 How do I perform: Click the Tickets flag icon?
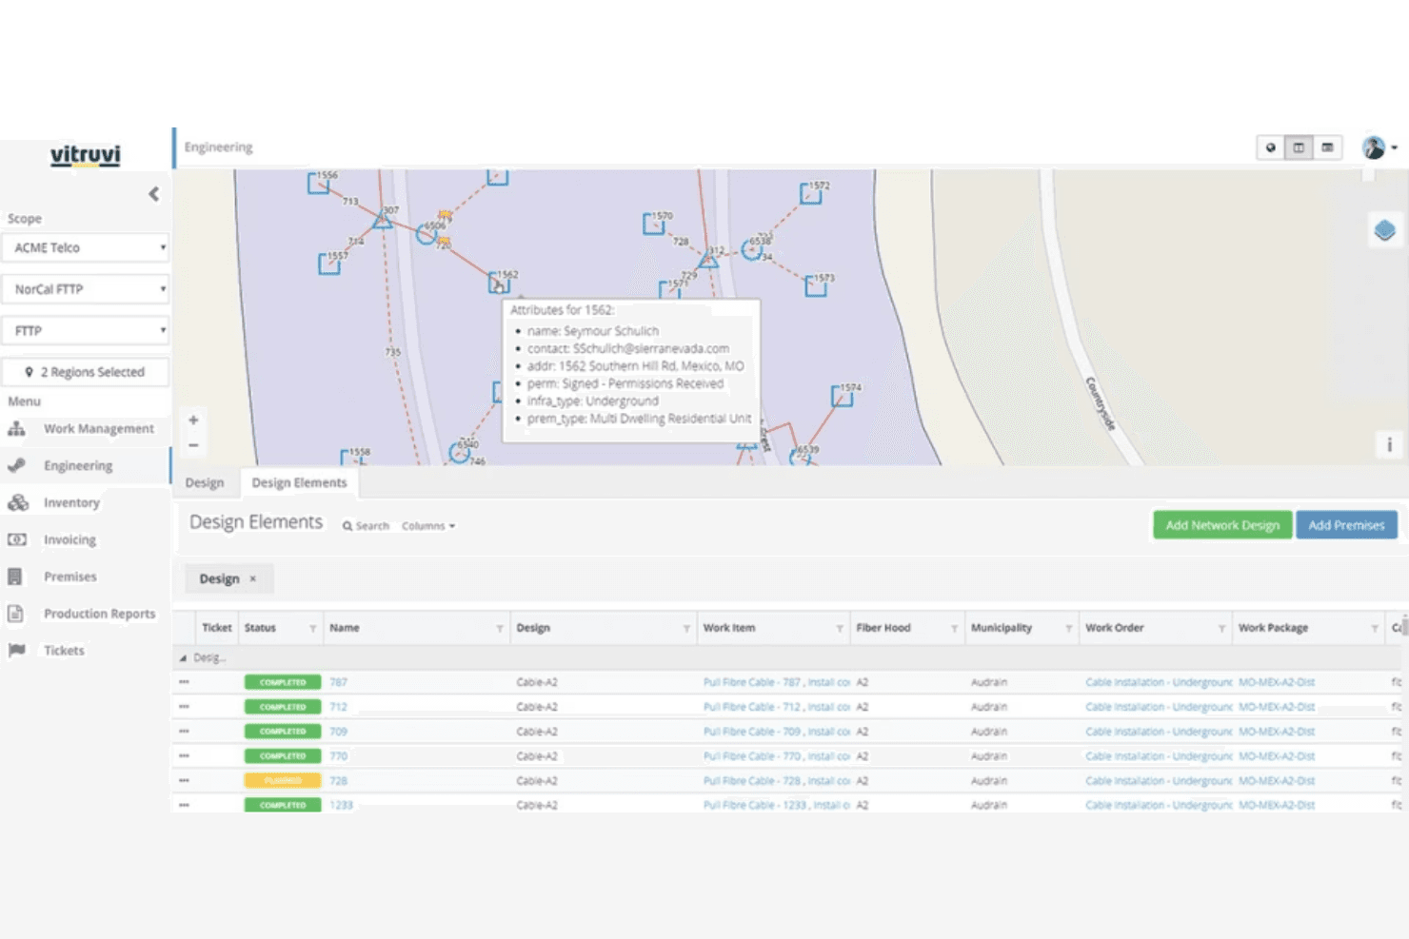(16, 651)
